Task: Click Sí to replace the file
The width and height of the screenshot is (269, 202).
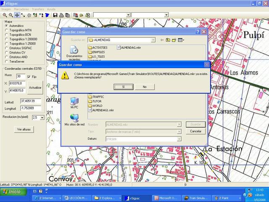Action: pyautogui.click(x=123, y=87)
